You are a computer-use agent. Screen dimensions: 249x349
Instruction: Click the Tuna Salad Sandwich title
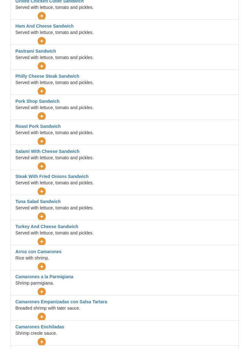click(x=38, y=201)
